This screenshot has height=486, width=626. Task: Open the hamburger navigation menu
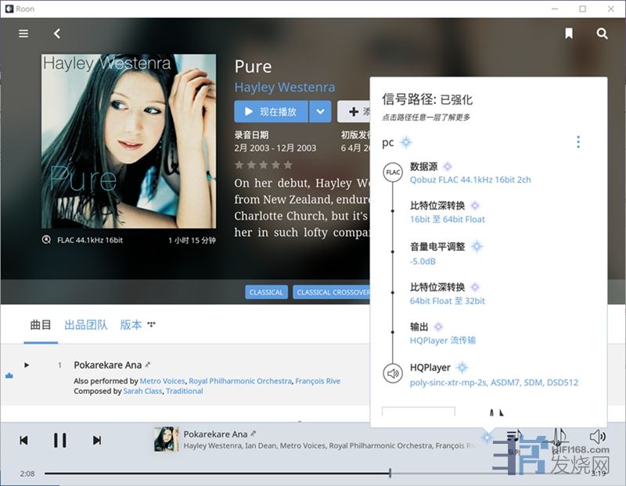tap(23, 34)
